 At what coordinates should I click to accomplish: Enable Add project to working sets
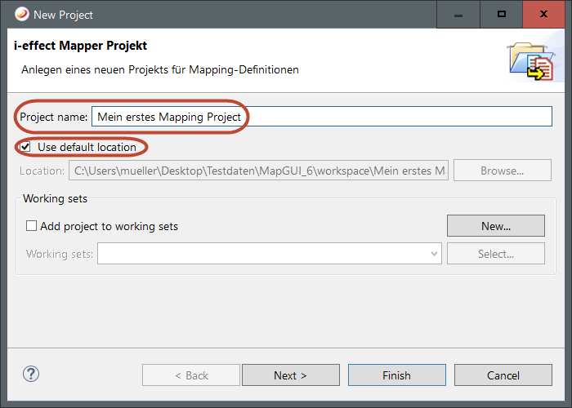tap(32, 226)
